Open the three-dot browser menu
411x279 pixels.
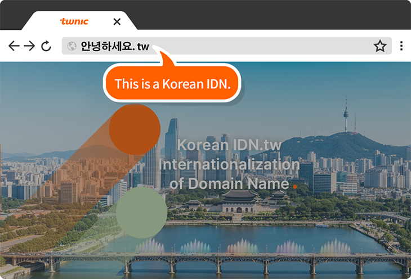click(401, 46)
